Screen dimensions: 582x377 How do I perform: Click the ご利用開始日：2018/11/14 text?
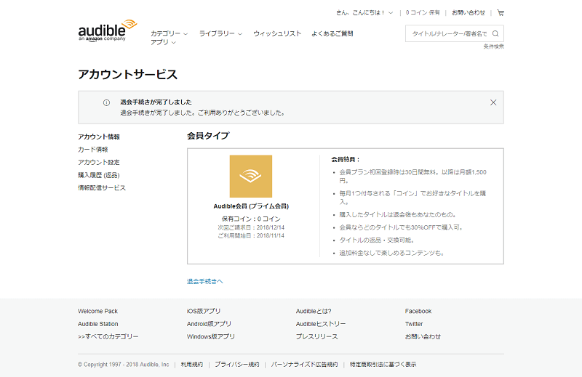[251, 236]
